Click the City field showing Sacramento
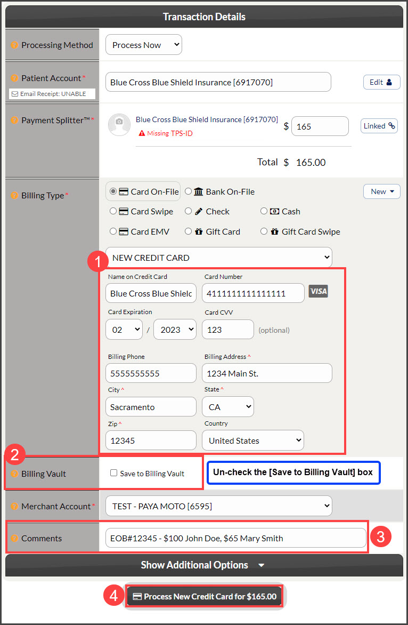408x625 pixels. (151, 407)
